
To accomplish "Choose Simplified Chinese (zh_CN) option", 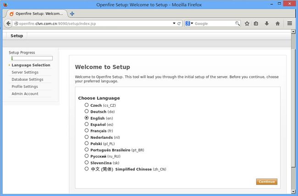I will pyautogui.click(x=87, y=169).
